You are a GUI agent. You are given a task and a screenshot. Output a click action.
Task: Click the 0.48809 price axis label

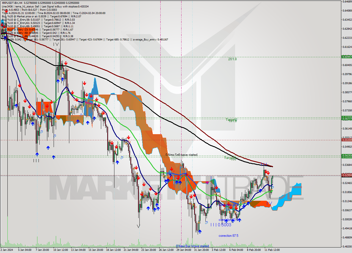pyautogui.click(x=347, y=237)
